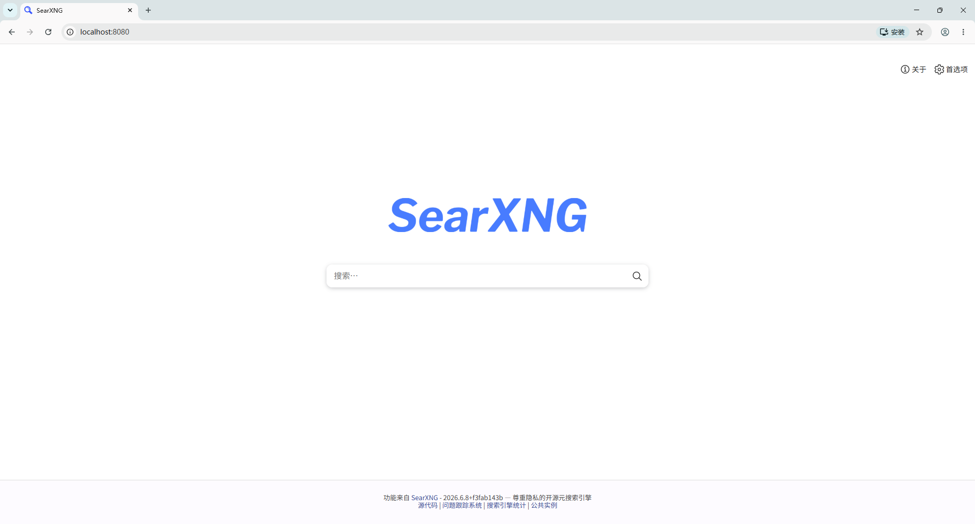
Task: Bookmark this page with star icon
Action: (x=920, y=32)
